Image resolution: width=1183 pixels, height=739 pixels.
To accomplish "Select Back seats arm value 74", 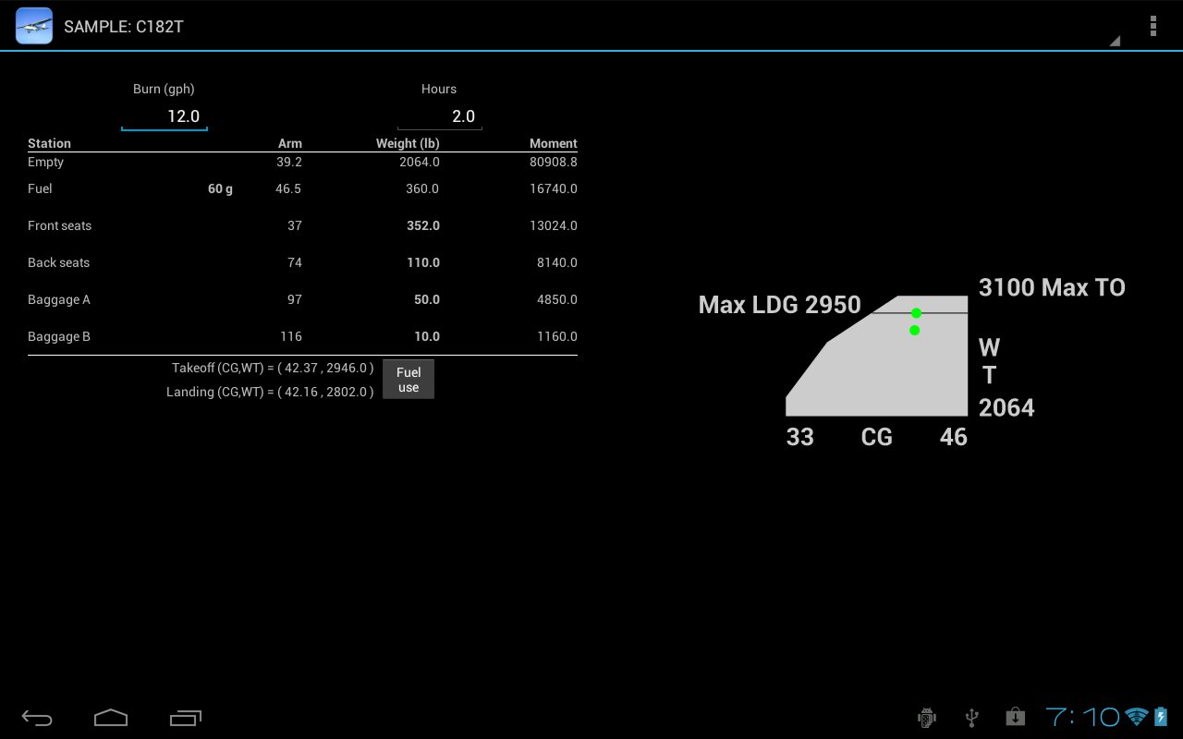I will point(295,262).
